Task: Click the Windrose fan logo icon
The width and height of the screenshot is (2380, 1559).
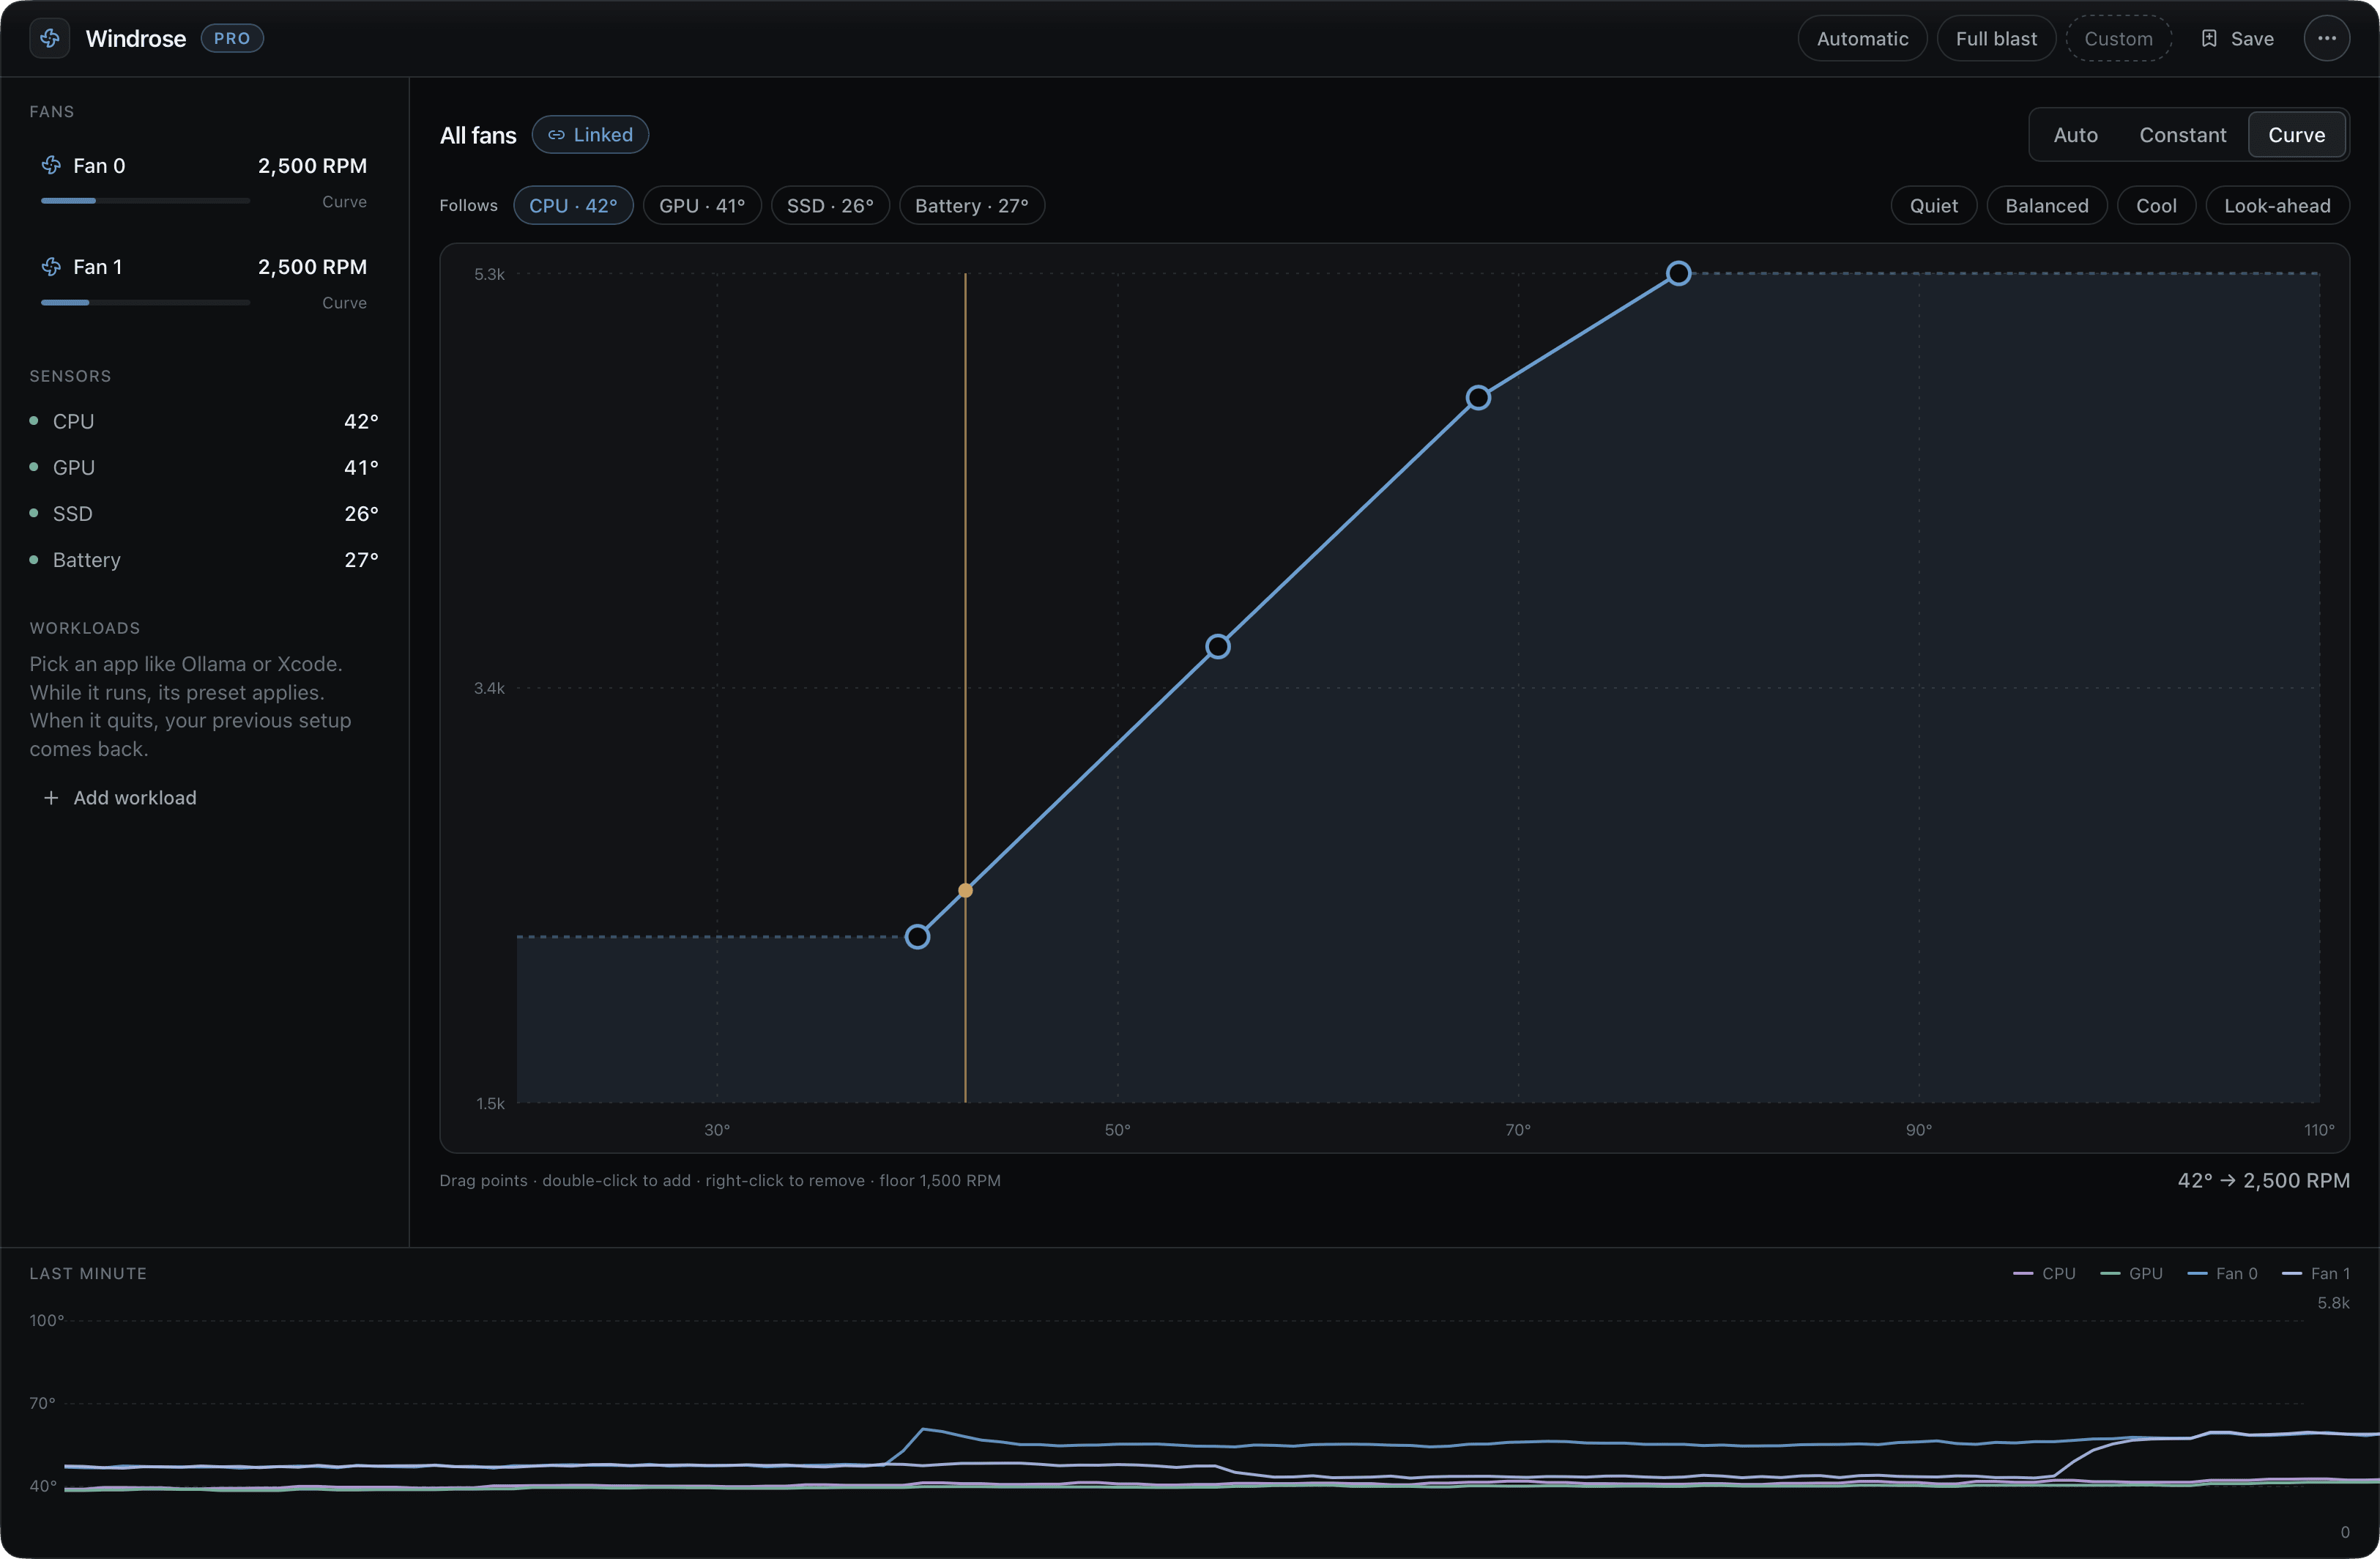Action: (x=50, y=38)
